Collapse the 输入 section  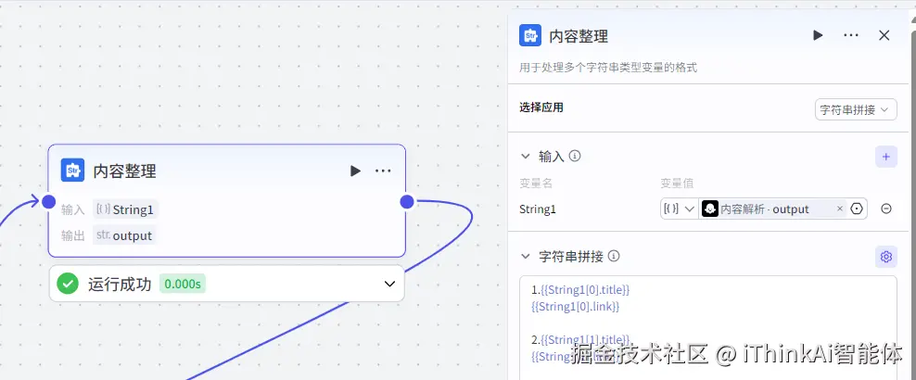[x=525, y=157]
